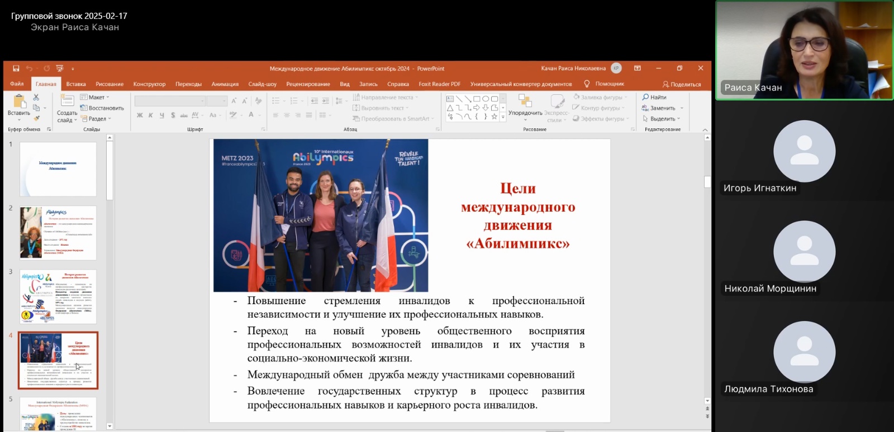Expand shapes gallery with More arrow

[503, 117]
